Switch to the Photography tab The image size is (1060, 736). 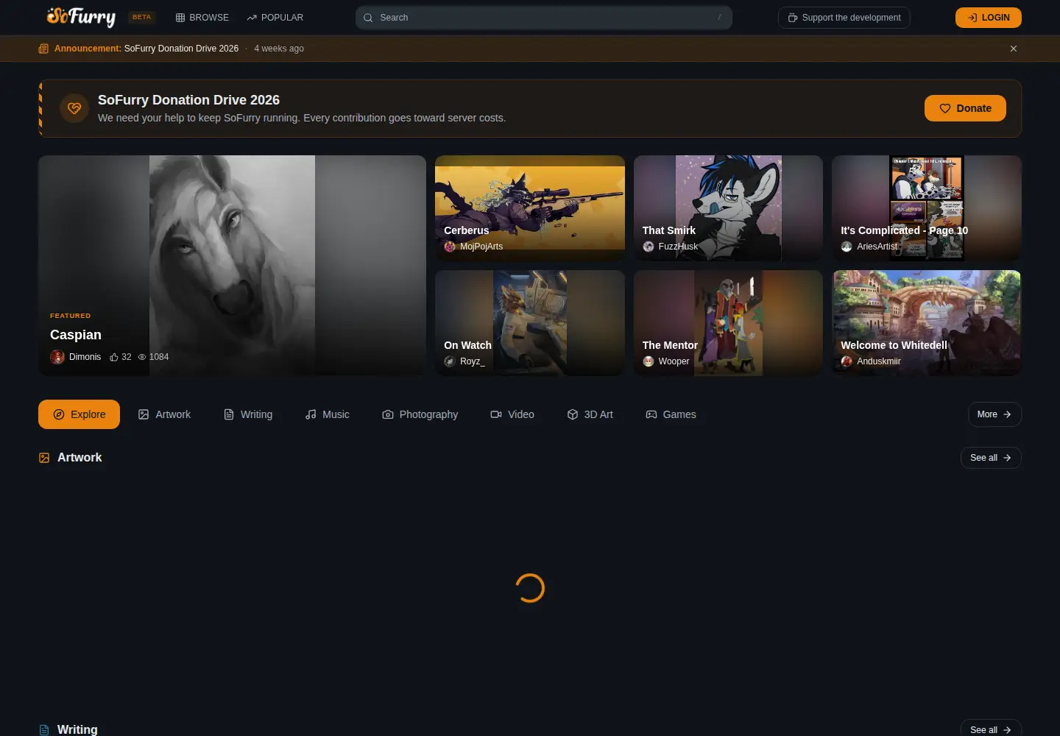(420, 414)
